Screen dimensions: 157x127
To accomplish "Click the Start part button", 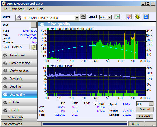I will (144, 116).
